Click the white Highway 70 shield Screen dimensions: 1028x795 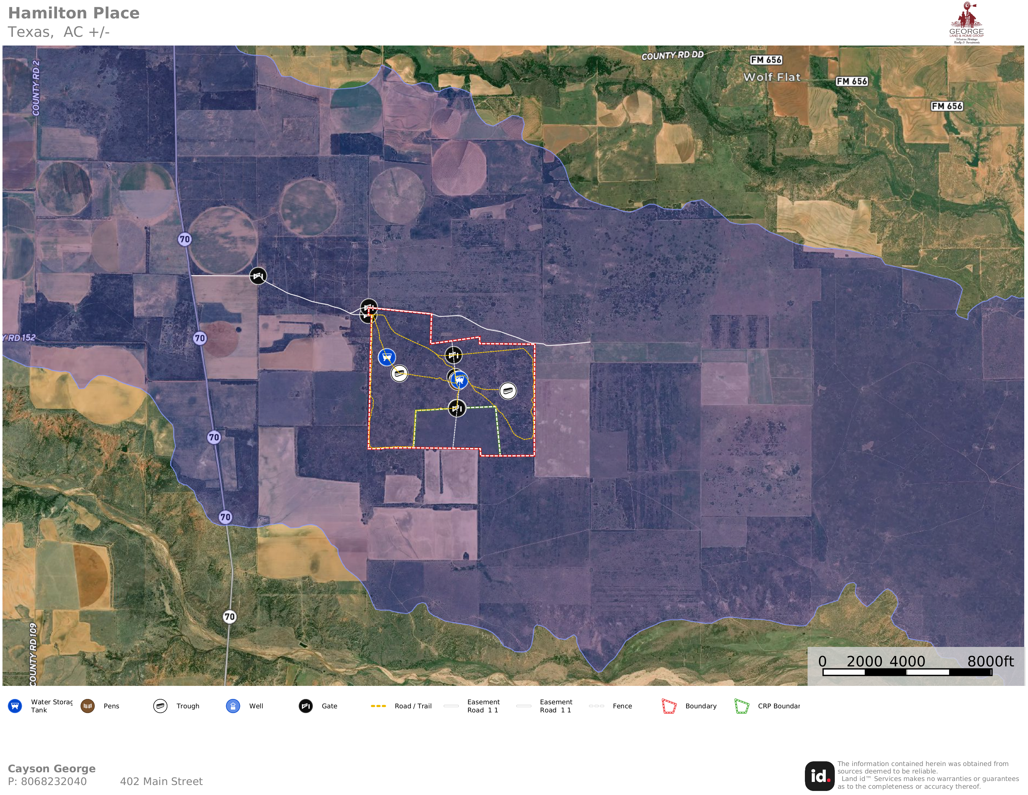pos(229,616)
